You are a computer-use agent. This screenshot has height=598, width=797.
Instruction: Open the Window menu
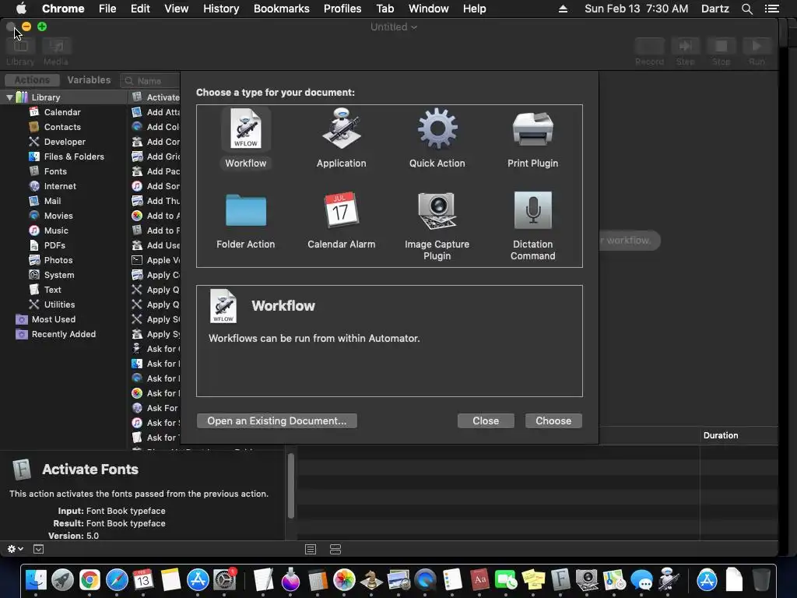(429, 9)
